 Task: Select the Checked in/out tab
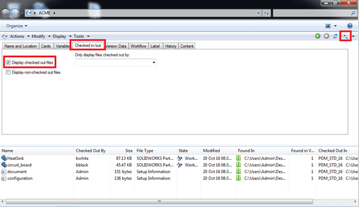point(87,45)
